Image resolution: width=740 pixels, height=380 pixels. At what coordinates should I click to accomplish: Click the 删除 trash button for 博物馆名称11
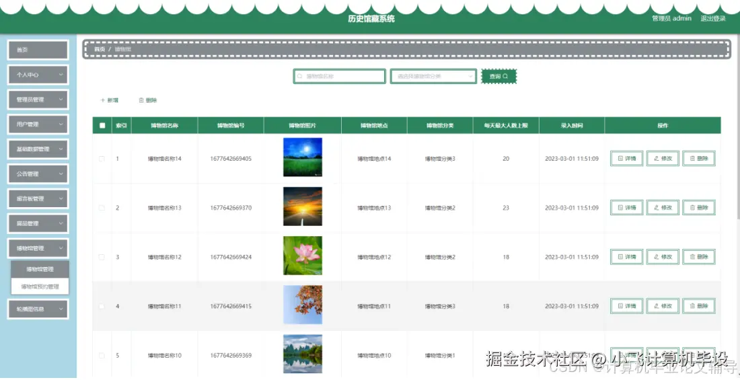[x=699, y=307]
